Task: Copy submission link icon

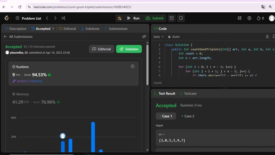Action: [x=144, y=37]
